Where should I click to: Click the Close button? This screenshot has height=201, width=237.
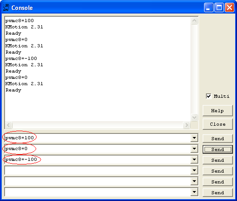click(x=218, y=124)
